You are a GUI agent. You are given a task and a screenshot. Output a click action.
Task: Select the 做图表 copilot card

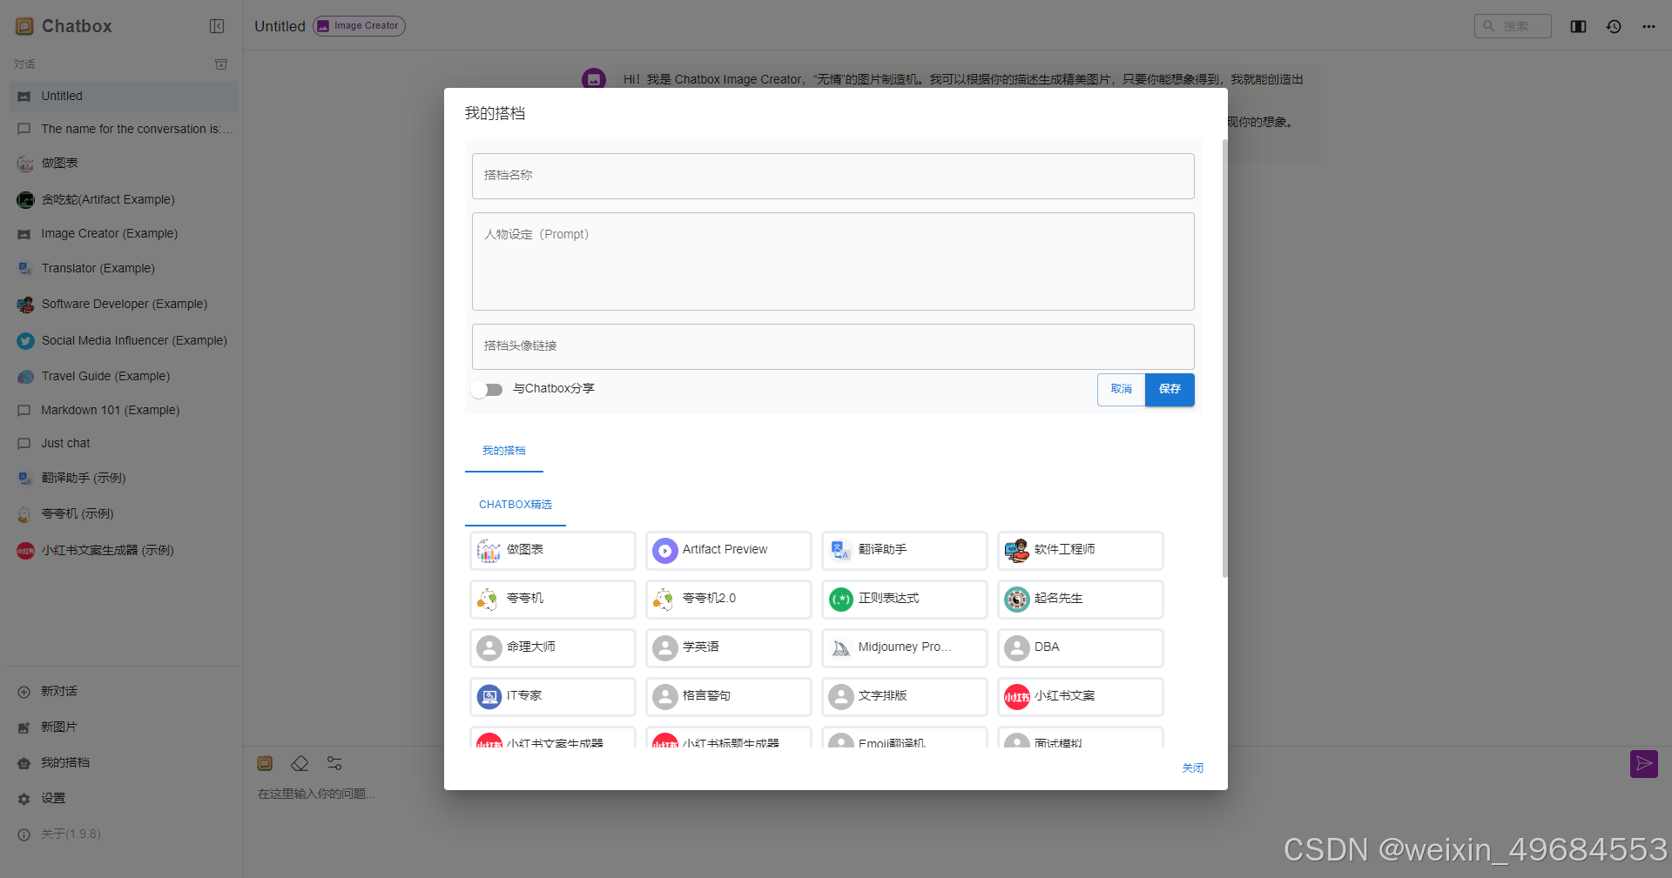coord(553,550)
